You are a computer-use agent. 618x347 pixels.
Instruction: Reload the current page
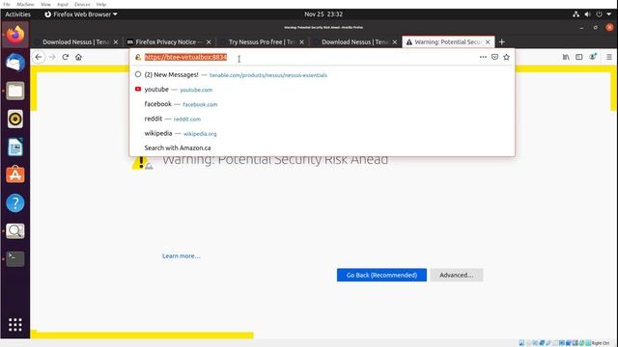[x=66, y=57]
